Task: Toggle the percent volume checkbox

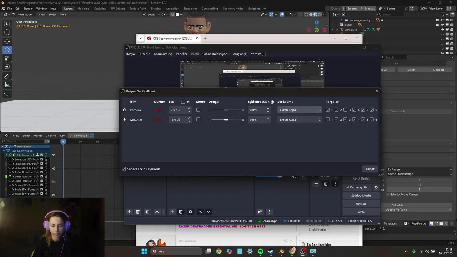Action: pyautogui.click(x=183, y=102)
